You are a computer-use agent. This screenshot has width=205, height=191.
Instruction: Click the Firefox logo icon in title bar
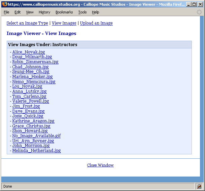tap(4, 4)
